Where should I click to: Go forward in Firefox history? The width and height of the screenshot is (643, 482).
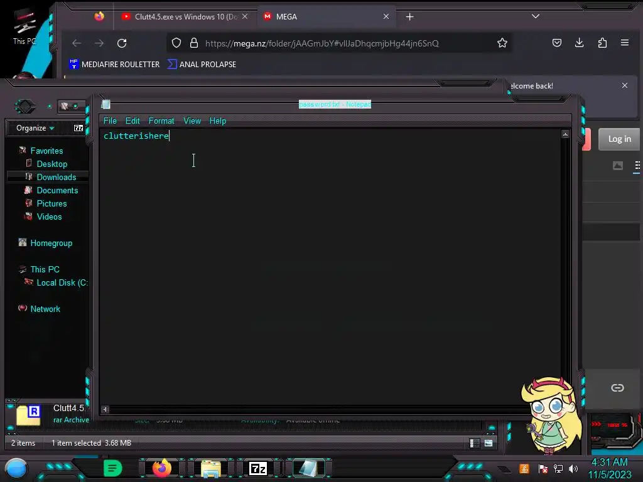(x=99, y=43)
